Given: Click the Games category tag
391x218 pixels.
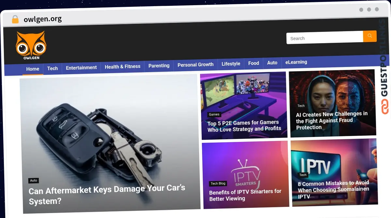Looking at the screenshot, I should point(214,115).
